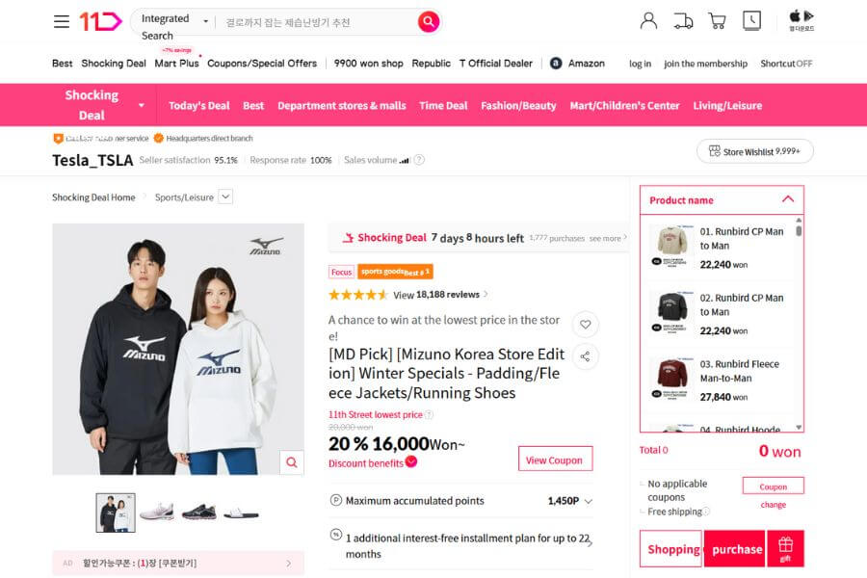This screenshot has height=578, width=867.
Task: Click the magnifier search button
Action: [x=429, y=21]
